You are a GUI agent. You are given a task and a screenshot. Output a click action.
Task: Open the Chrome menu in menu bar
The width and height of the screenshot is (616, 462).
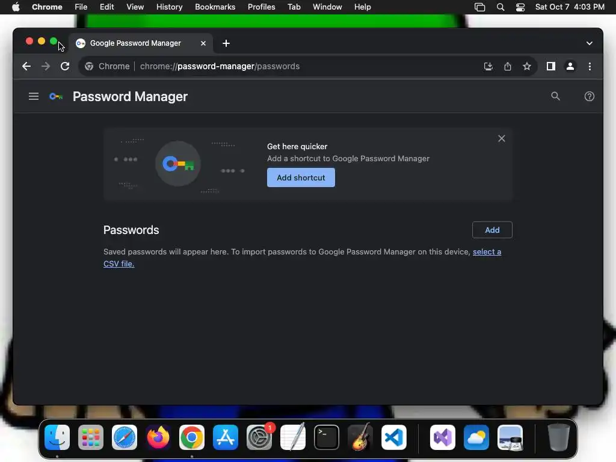coord(47,7)
